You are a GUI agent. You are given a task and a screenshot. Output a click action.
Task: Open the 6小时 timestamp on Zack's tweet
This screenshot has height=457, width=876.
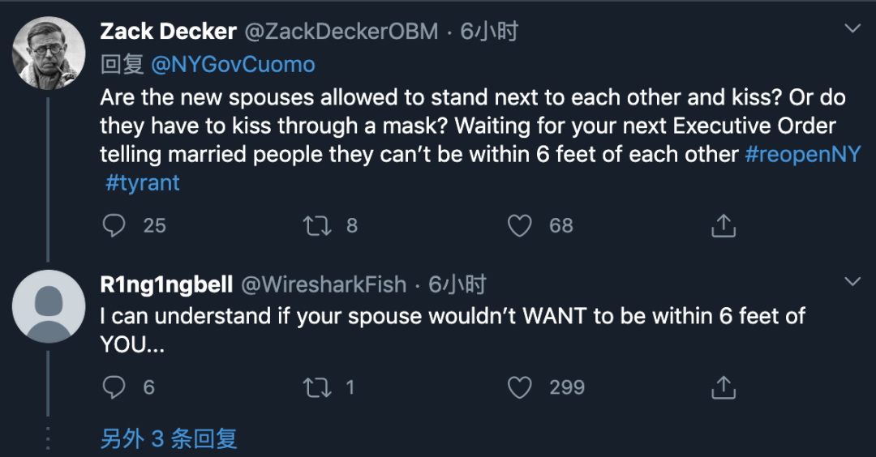click(489, 32)
